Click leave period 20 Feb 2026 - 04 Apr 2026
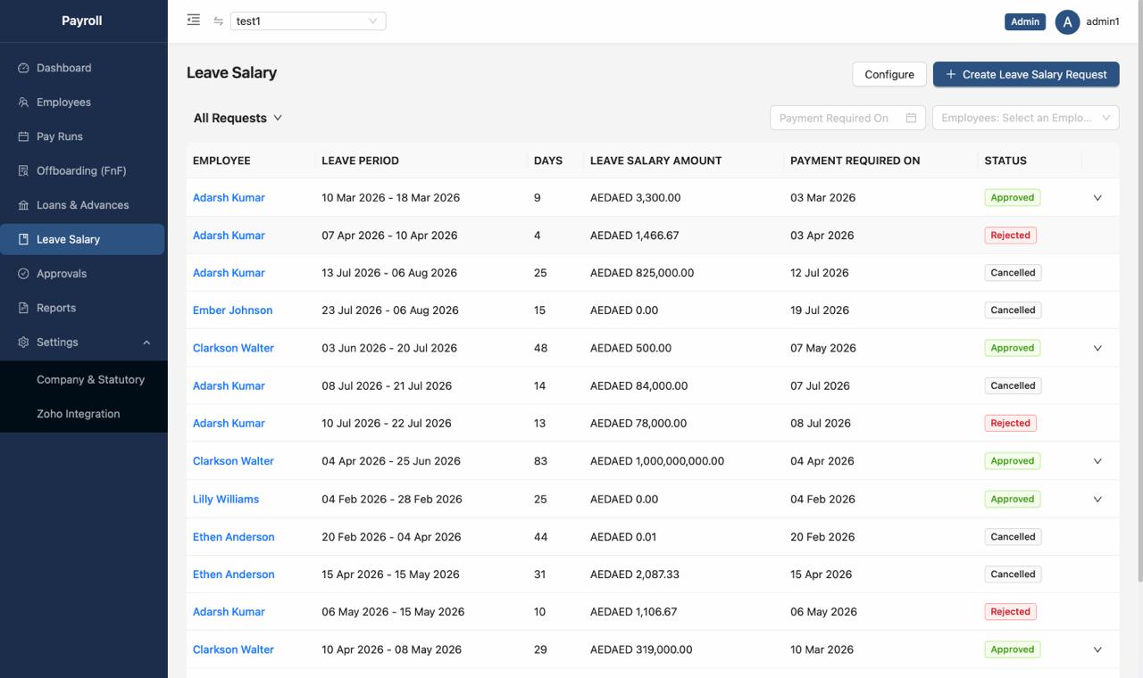This screenshot has width=1143, height=678. click(x=391, y=537)
